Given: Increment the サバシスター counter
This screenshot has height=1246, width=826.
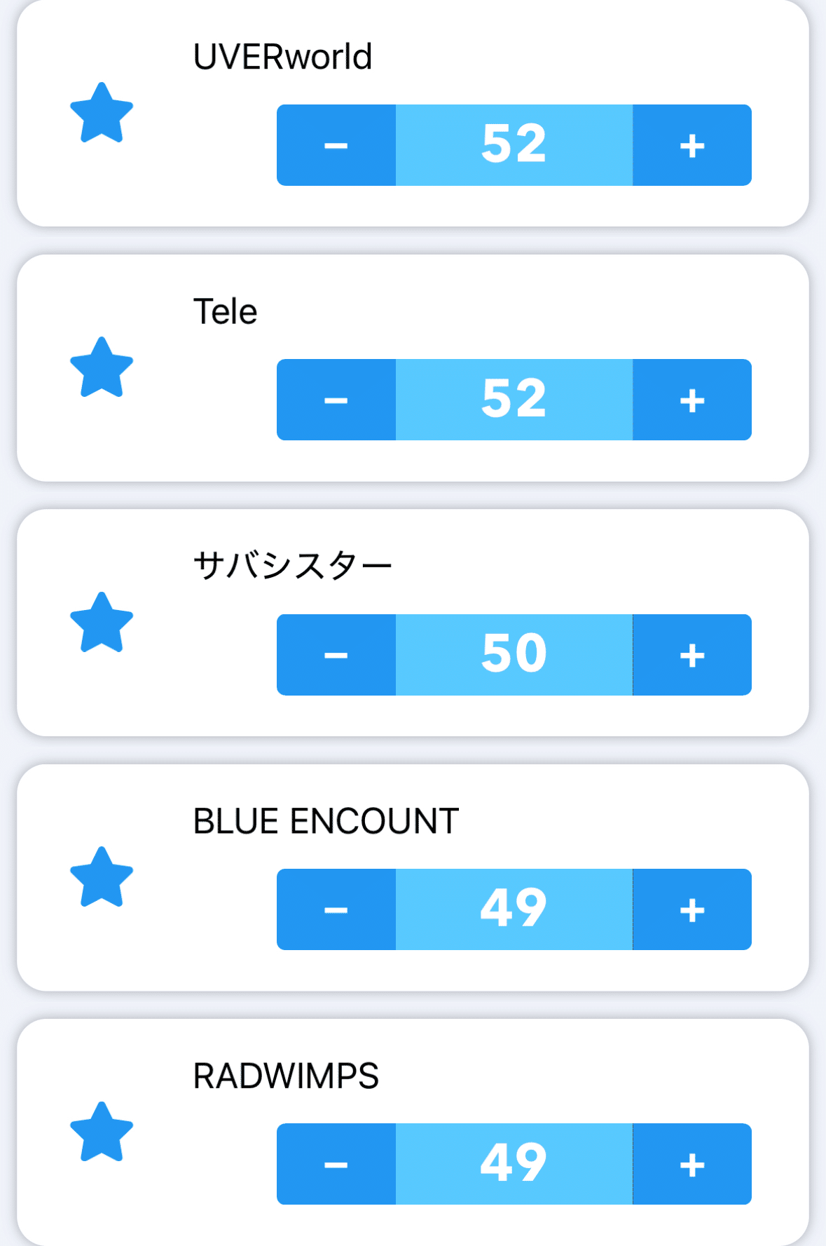Looking at the screenshot, I should 692,655.
